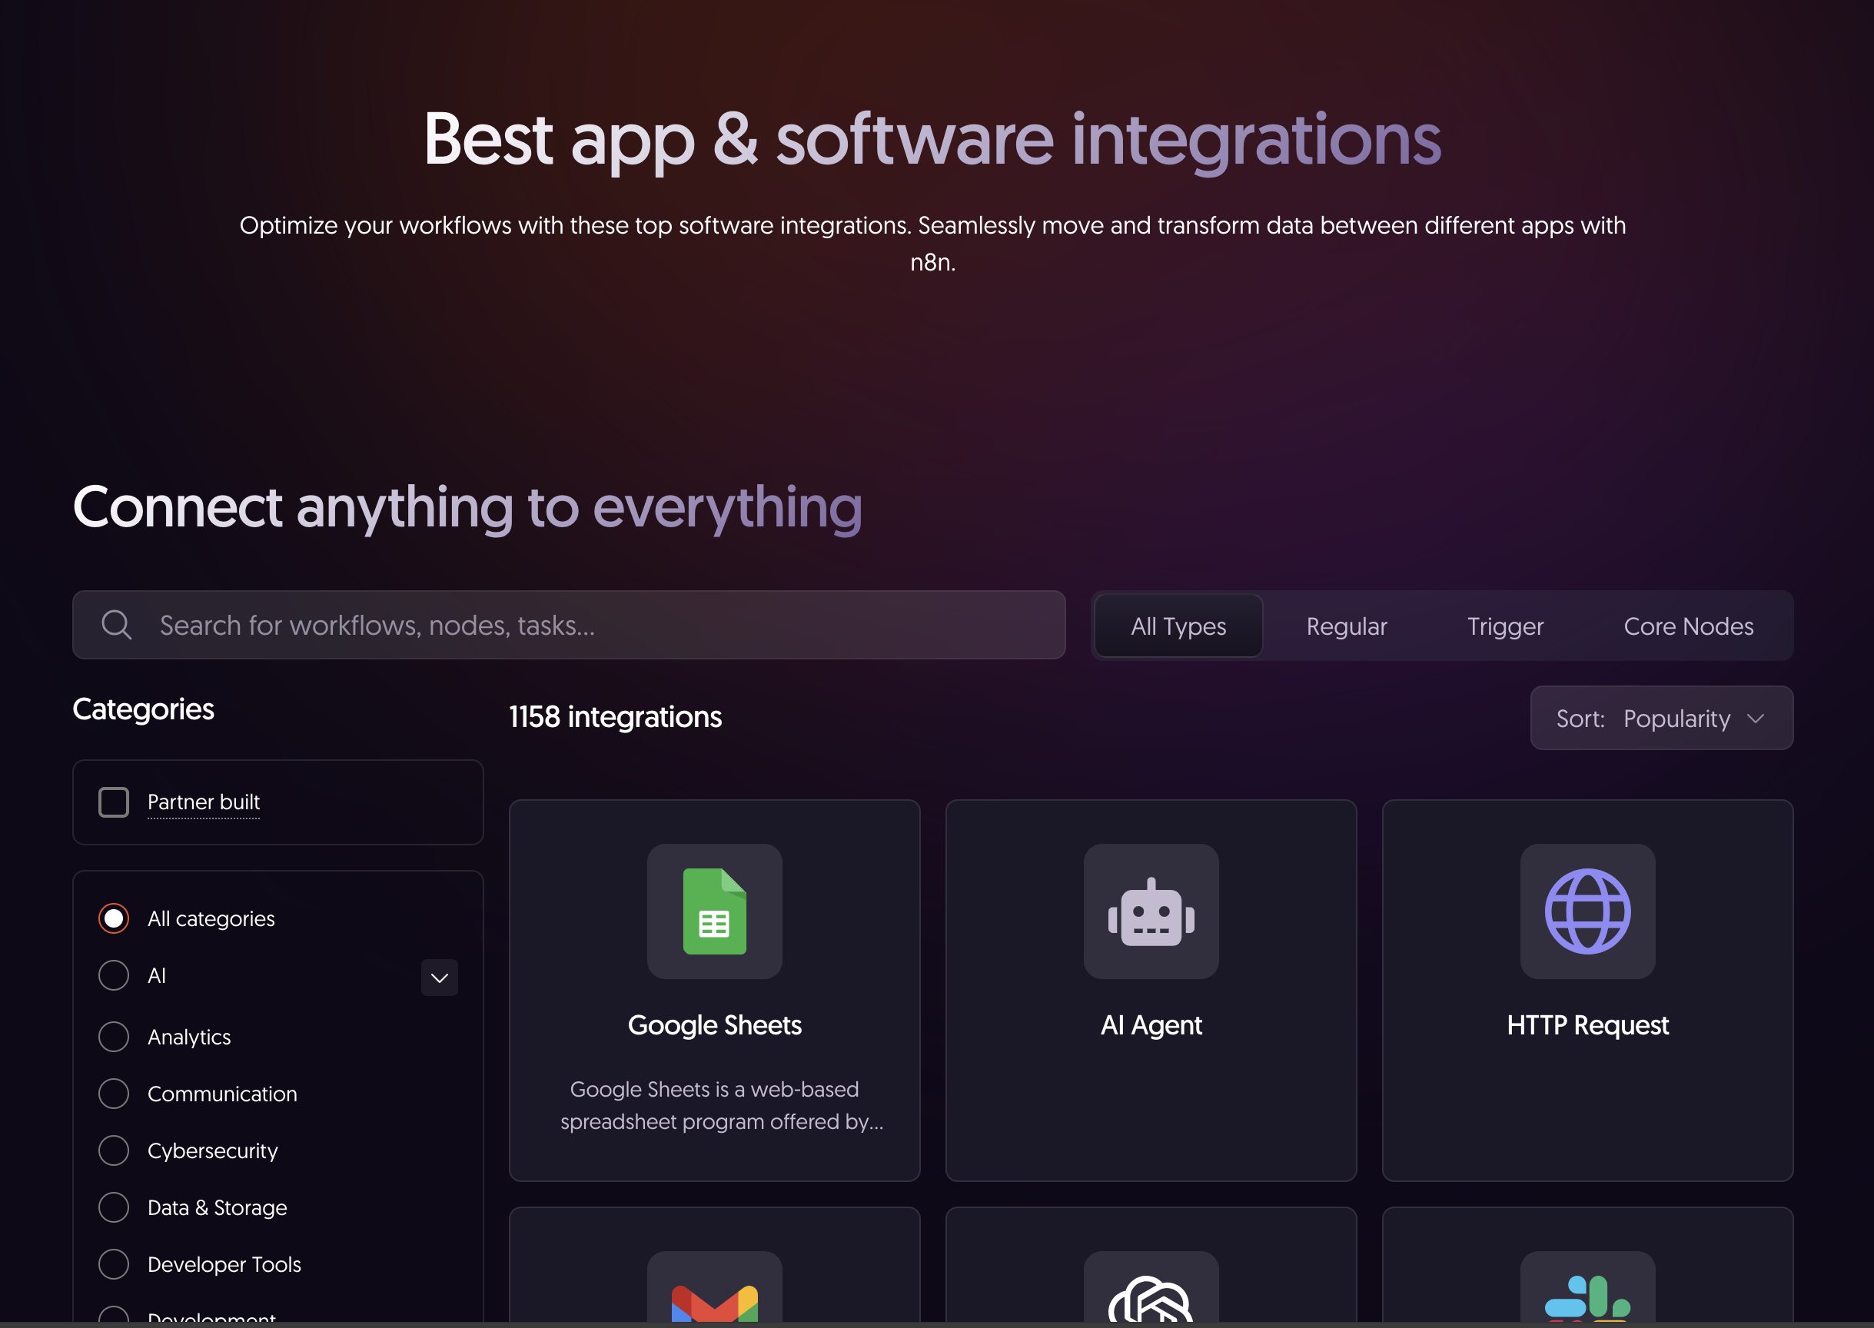Select the HTTP Request globe icon
1874x1328 pixels.
[x=1587, y=911]
